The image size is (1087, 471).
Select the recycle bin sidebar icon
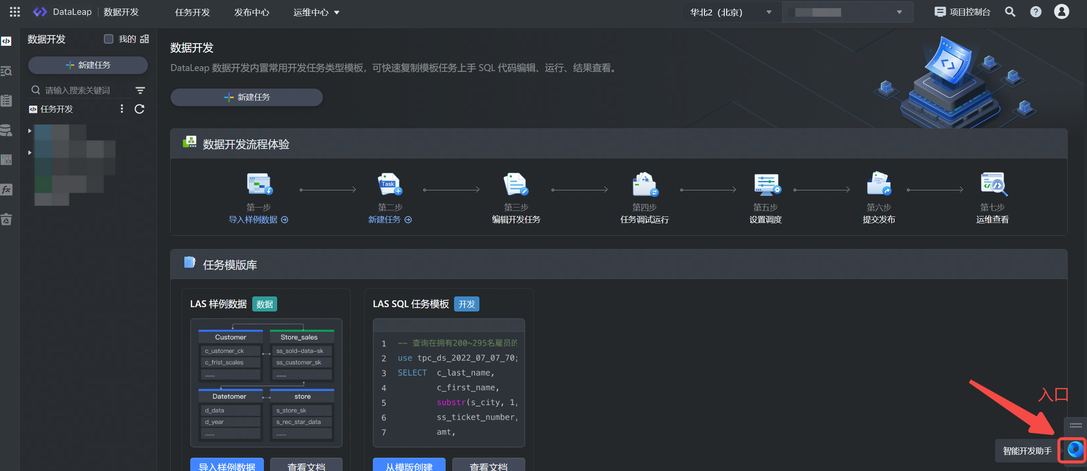(x=6, y=219)
